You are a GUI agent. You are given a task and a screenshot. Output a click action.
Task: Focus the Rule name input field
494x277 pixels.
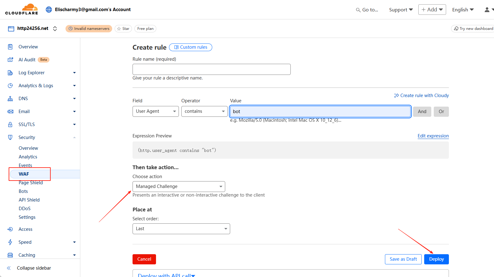(x=212, y=69)
